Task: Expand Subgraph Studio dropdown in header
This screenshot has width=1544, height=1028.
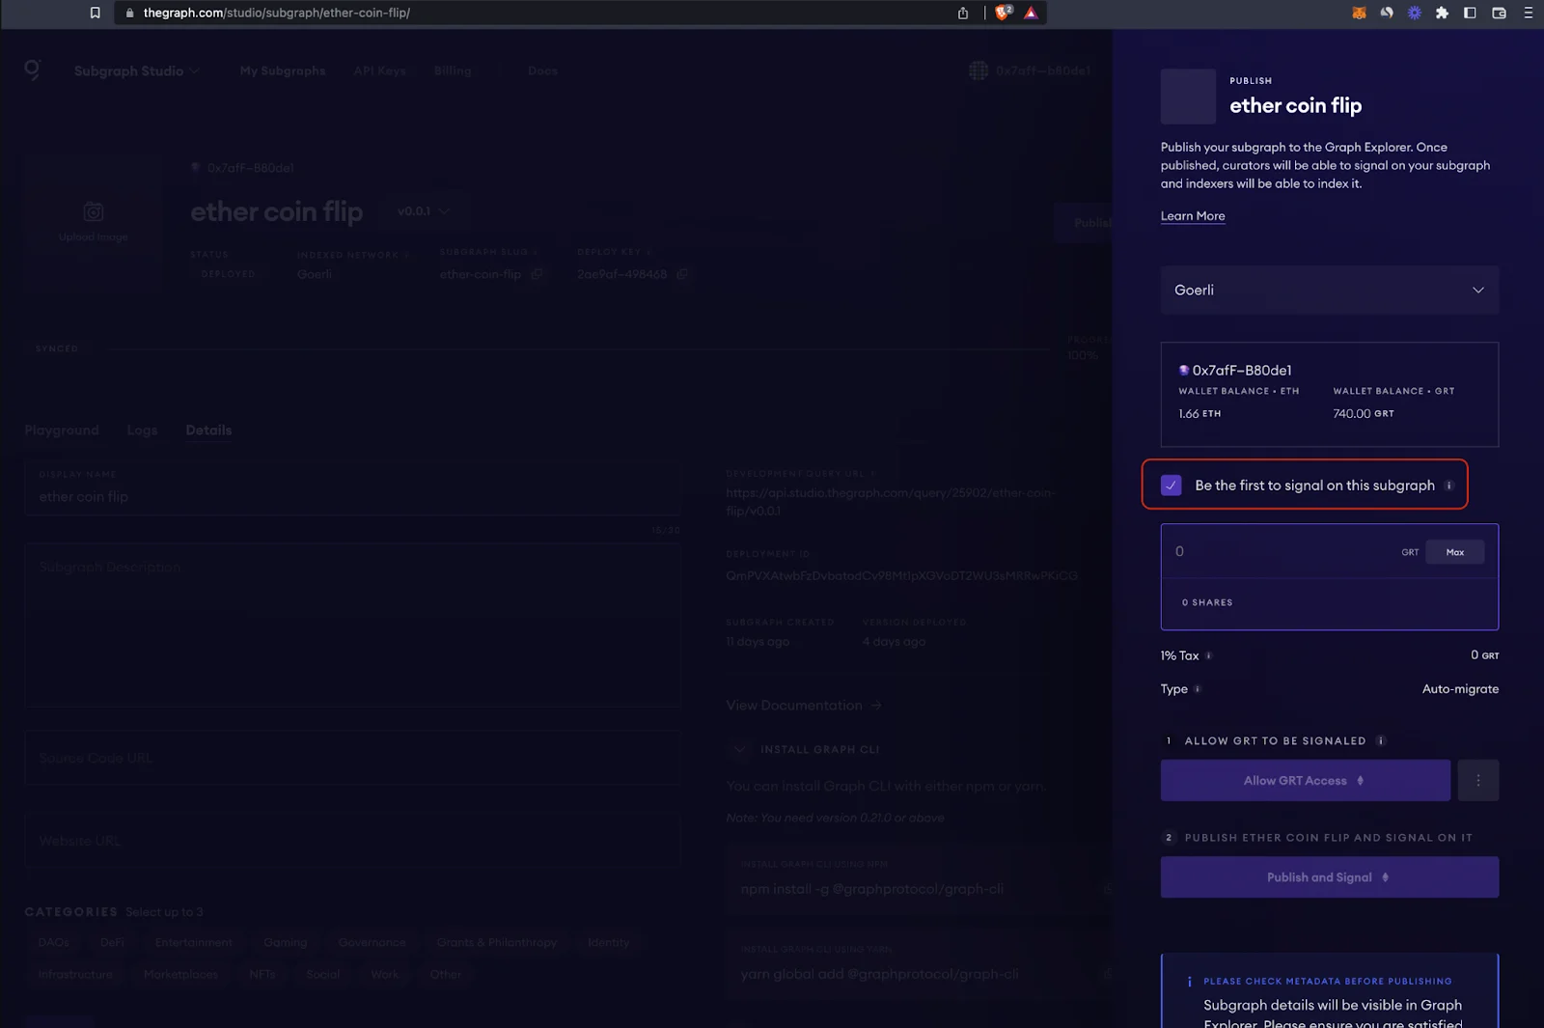Action: coord(136,70)
